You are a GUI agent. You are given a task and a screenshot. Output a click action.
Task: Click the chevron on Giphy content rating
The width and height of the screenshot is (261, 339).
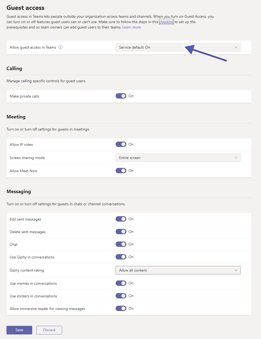coord(236,270)
